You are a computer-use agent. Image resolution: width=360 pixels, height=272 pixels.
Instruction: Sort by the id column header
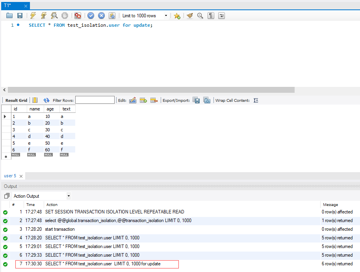(x=19, y=109)
